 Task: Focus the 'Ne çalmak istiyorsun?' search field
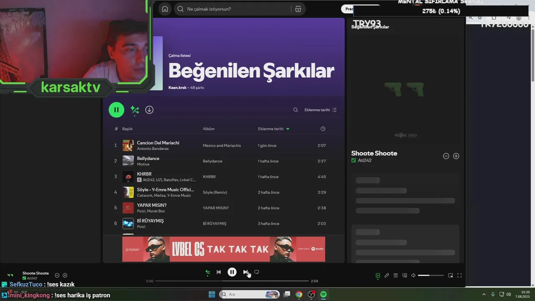232,9
